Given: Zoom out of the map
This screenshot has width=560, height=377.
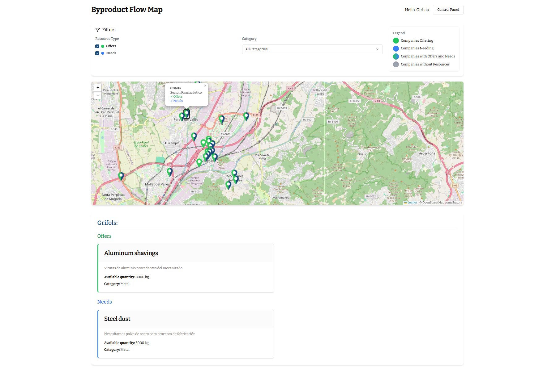Looking at the screenshot, I should (x=98, y=95).
